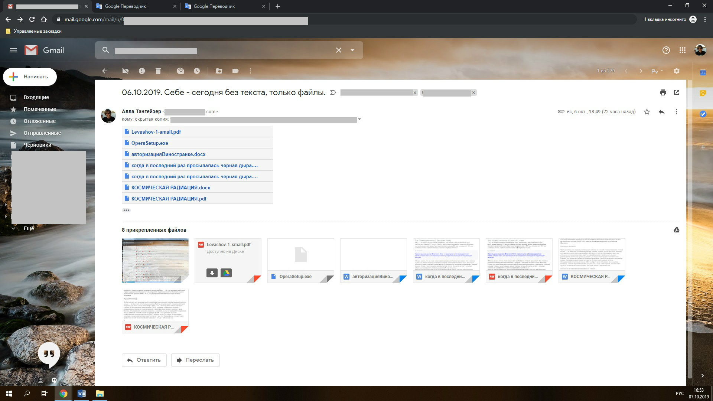This screenshot has height=401, width=713.
Task: Open the КОСМИЧЕСКАЯ РАДИАЦИЯ.pdf link
Action: (x=169, y=199)
